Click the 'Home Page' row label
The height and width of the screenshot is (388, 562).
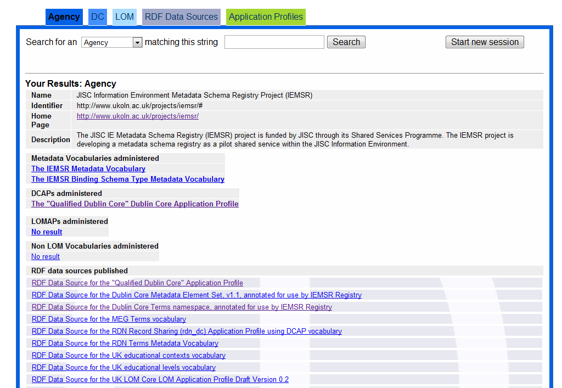(x=41, y=120)
